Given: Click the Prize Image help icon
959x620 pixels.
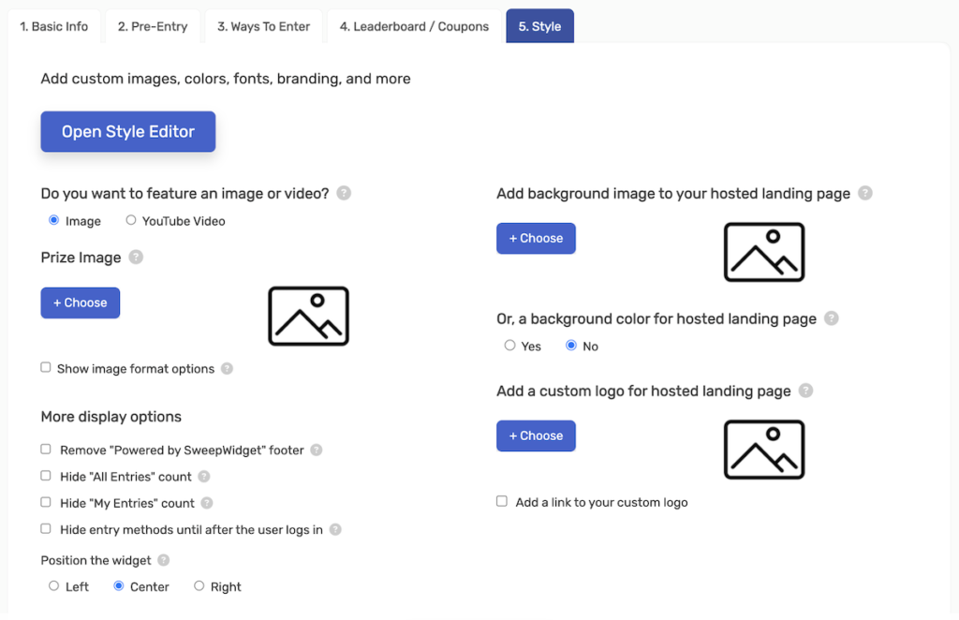Looking at the screenshot, I should pos(136,258).
